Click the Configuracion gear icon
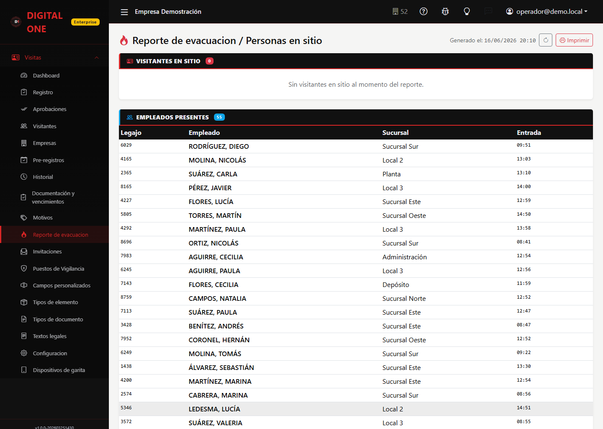Image resolution: width=603 pixels, height=429 pixels. click(x=24, y=353)
